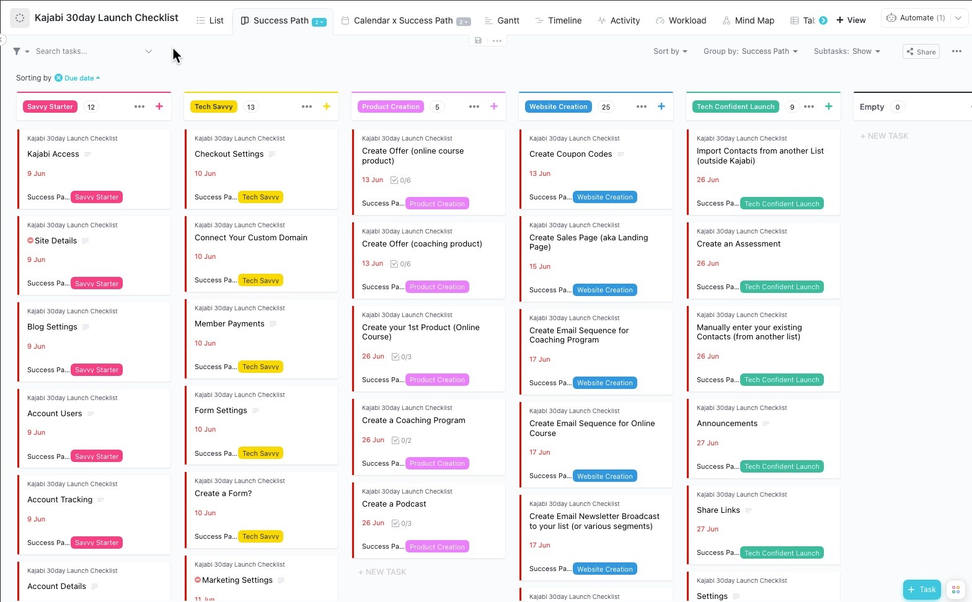Image resolution: width=972 pixels, height=602 pixels.
Task: Open subtasks 0/6 on Create Offer (coaching product)
Action: click(400, 264)
